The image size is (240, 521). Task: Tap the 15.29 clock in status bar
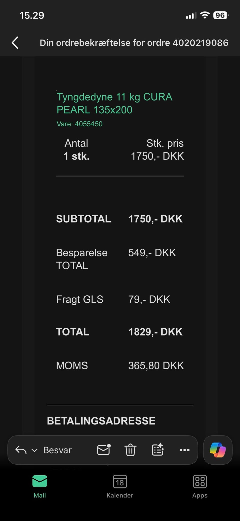tap(32, 16)
